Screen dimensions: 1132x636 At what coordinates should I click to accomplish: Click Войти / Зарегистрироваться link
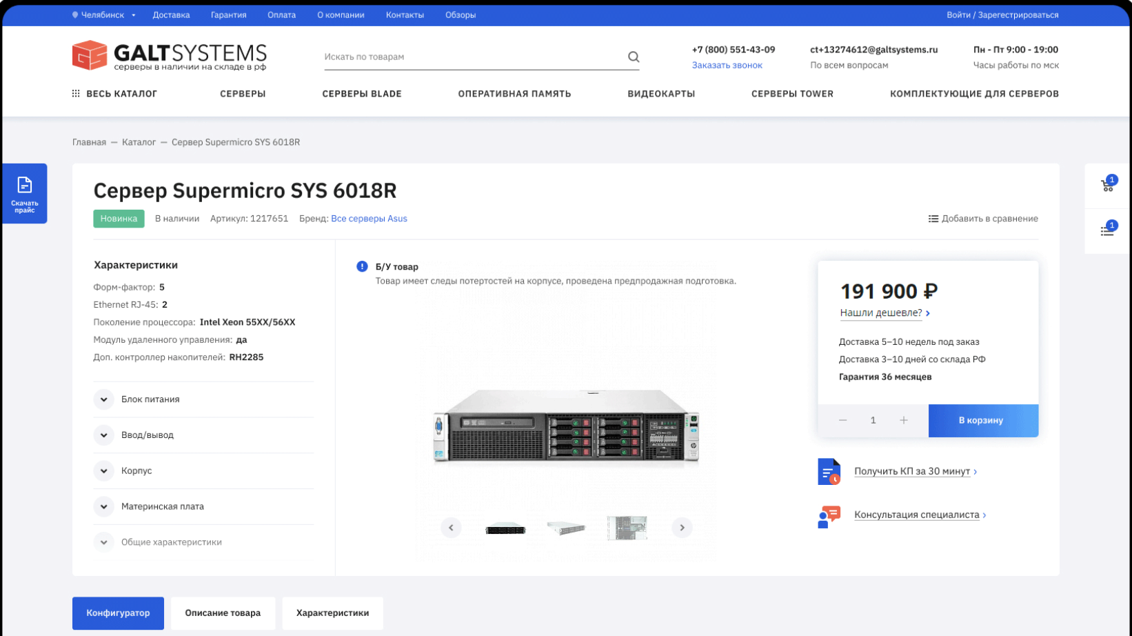click(x=1002, y=14)
